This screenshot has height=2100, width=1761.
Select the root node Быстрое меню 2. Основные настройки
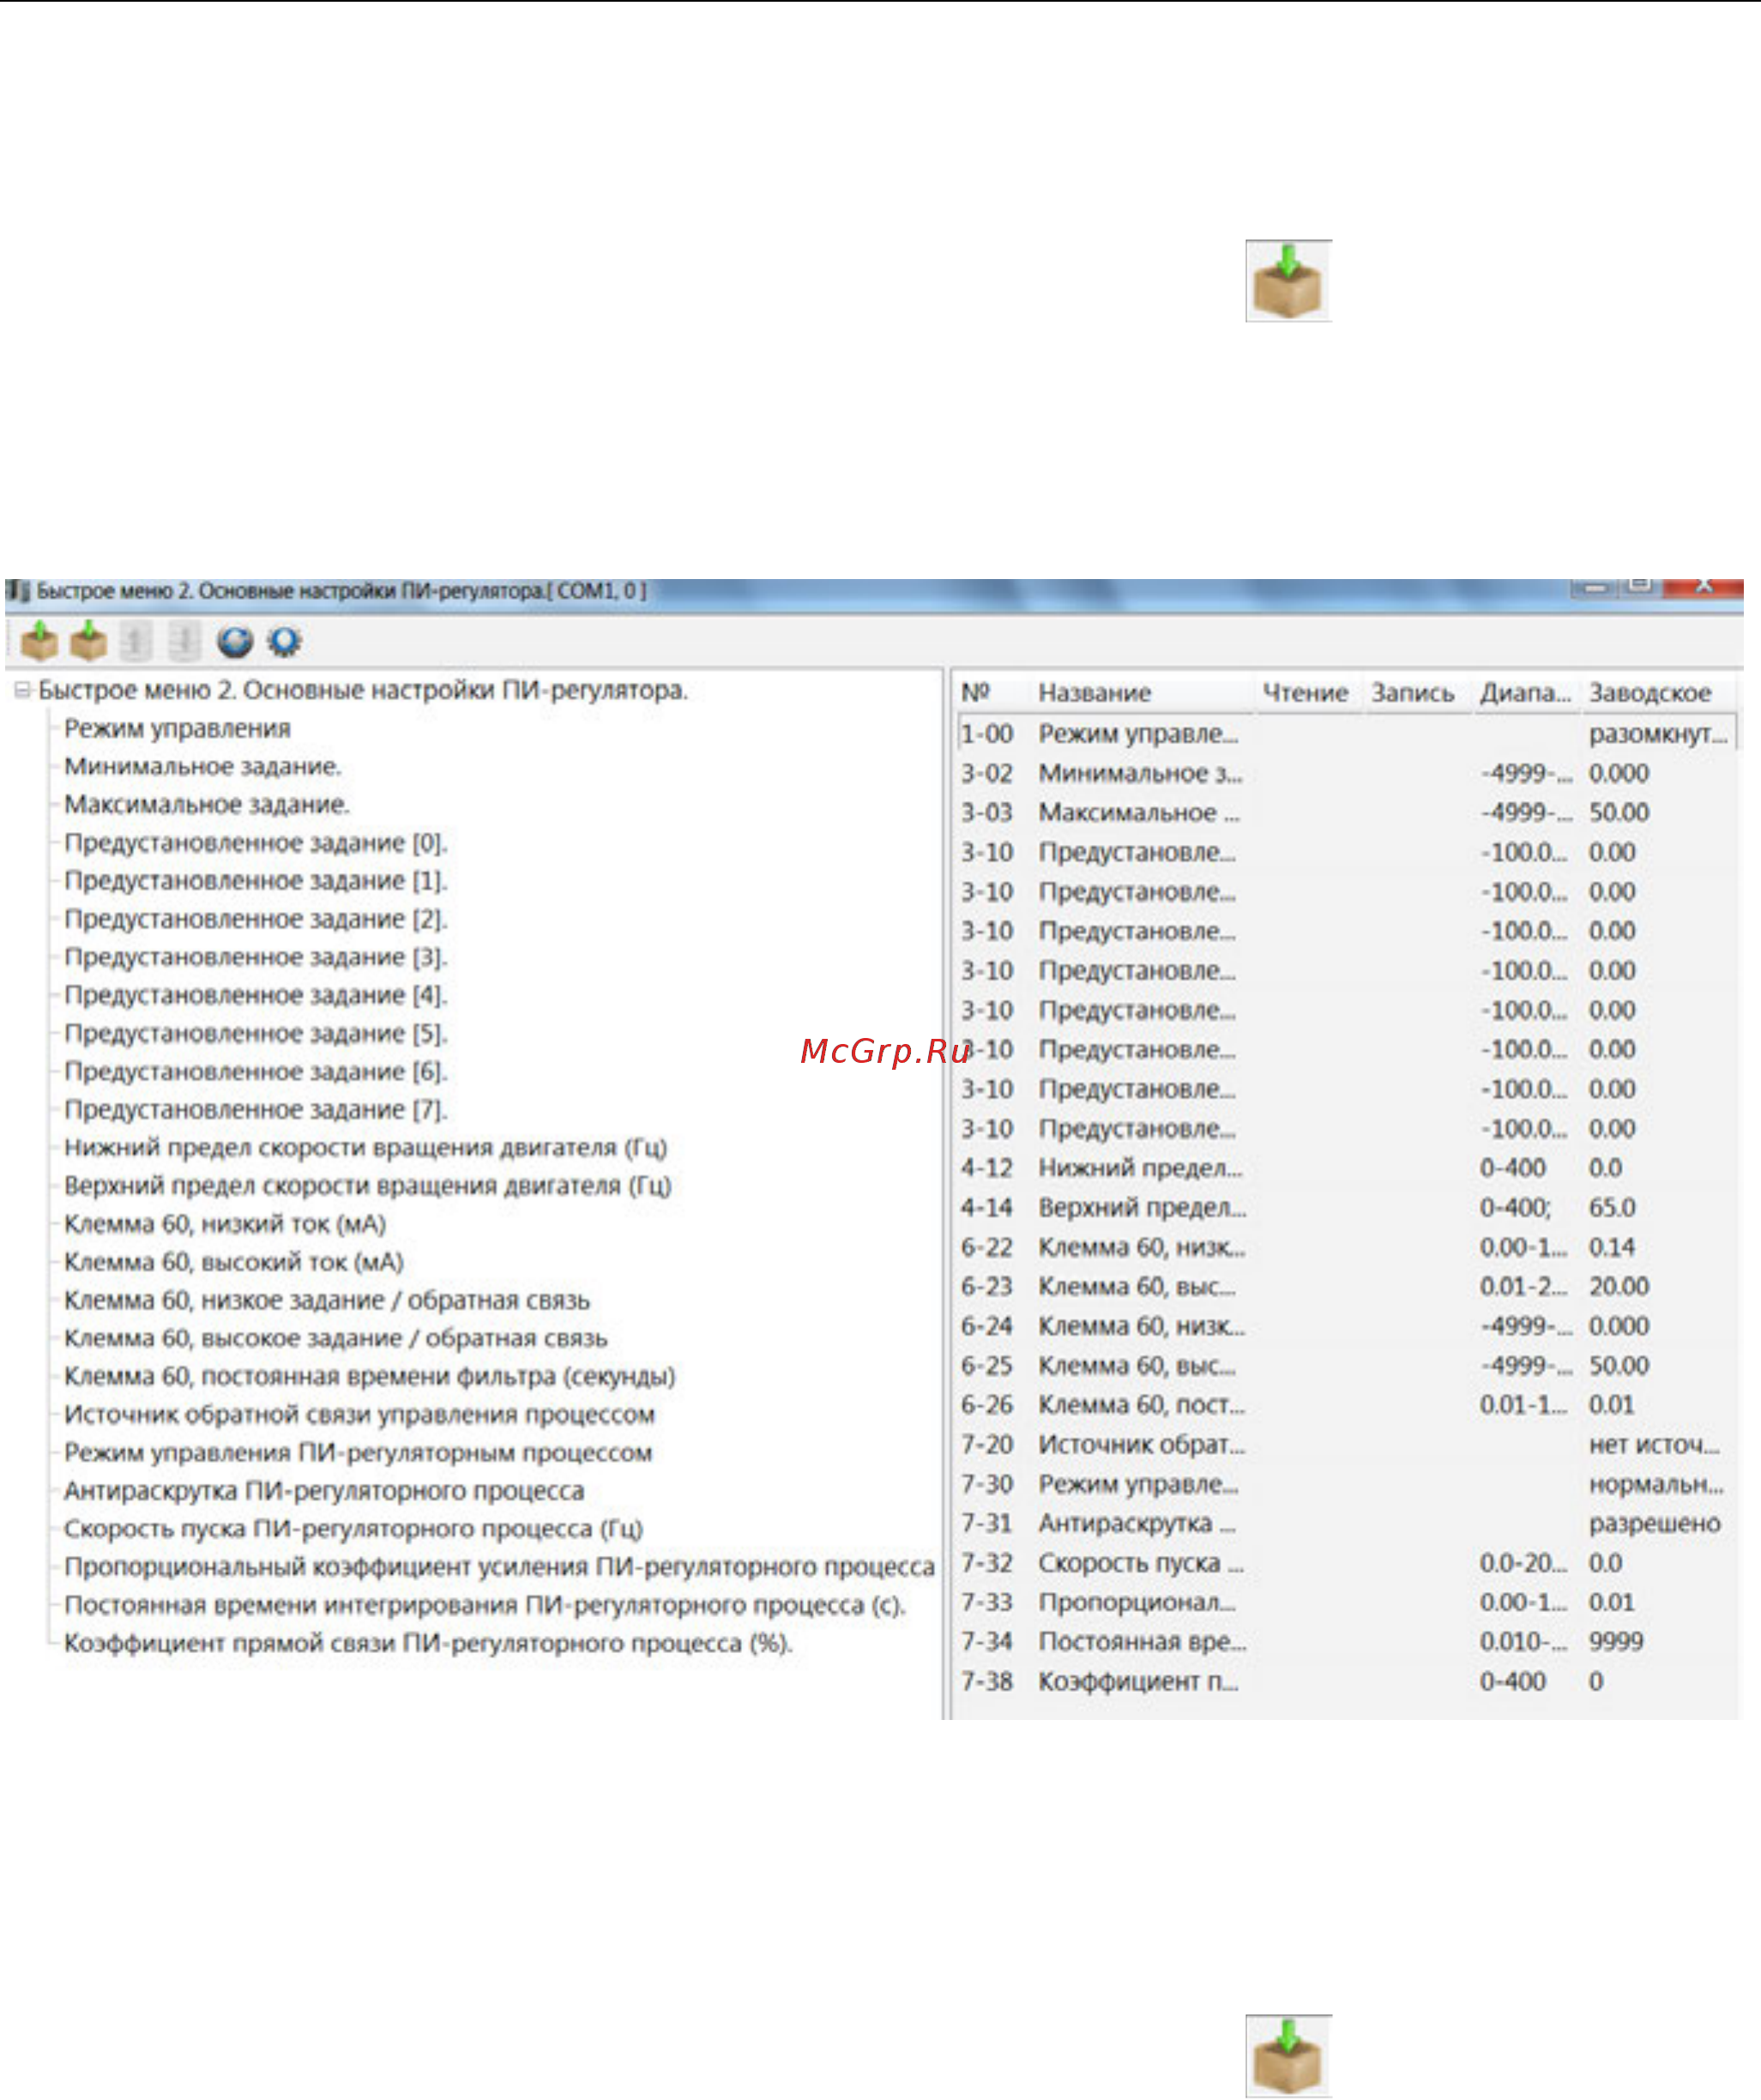click(363, 690)
